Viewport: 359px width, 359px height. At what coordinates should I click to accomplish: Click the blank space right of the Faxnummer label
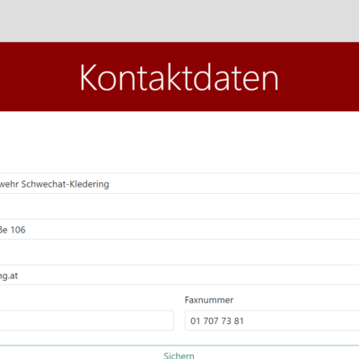tap(296, 300)
